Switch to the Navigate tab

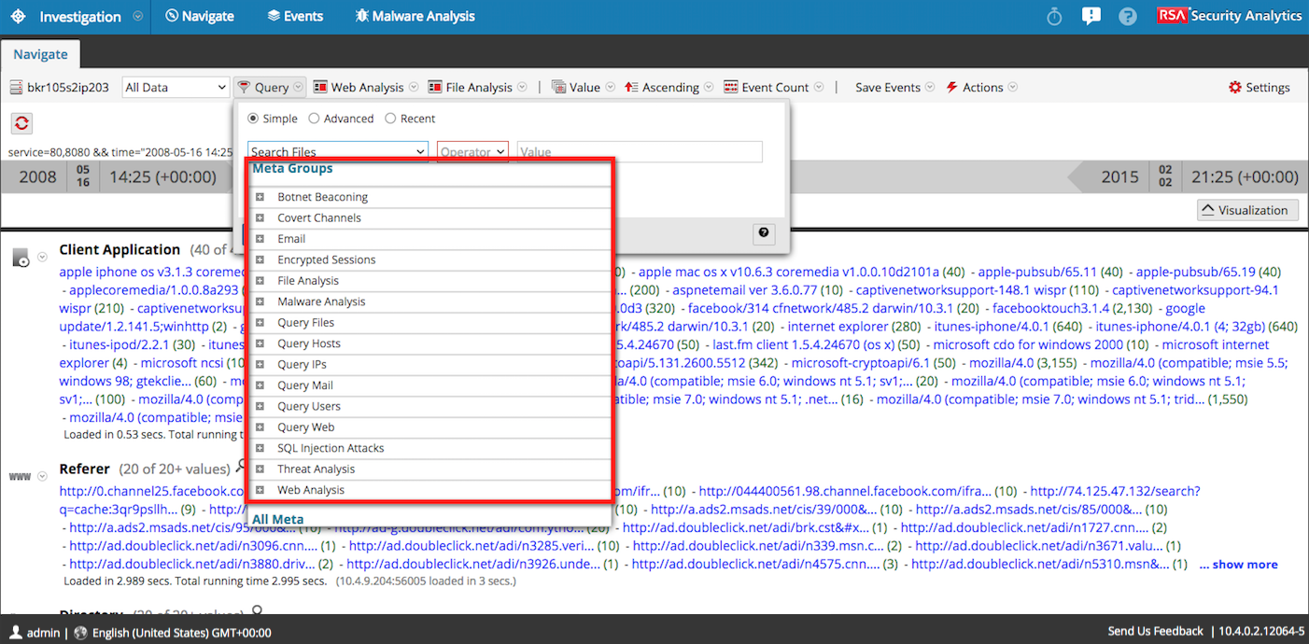click(x=40, y=55)
